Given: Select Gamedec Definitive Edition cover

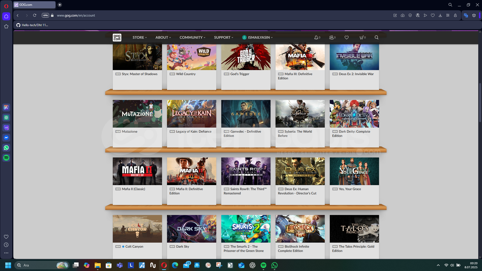Looking at the screenshot, I should [x=246, y=114].
